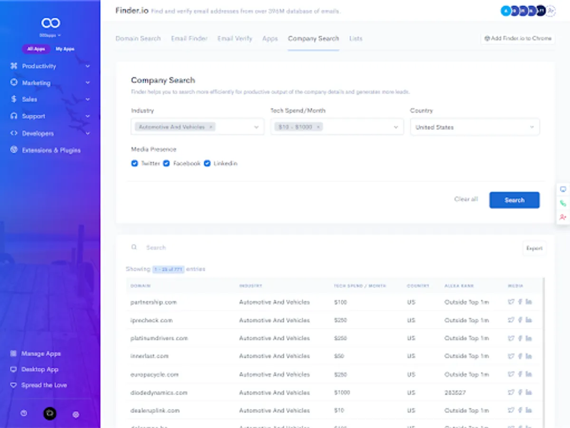Click the magnifier icon in results search
This screenshot has width=570, height=428.
[134, 247]
